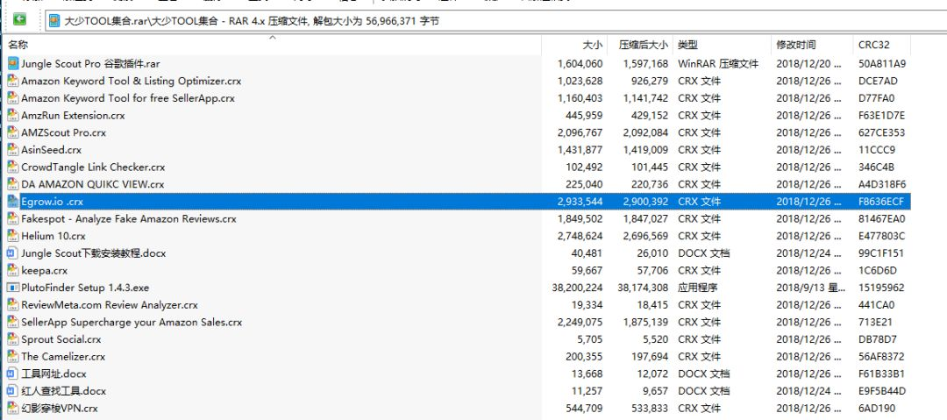Click the Amazon Keyword Tool for free SellerApp icon
Image resolution: width=947 pixels, height=420 pixels.
point(12,98)
